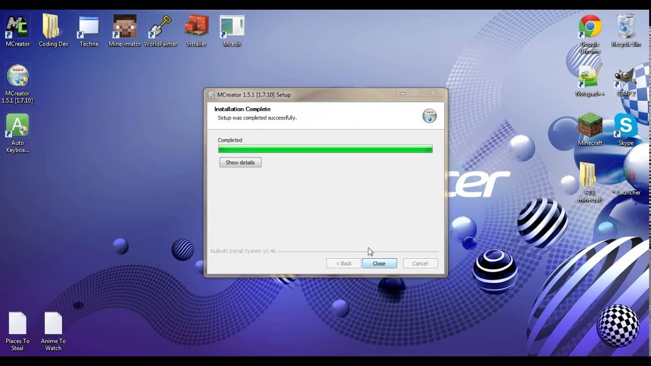Open the Auto Keyboard shortcut
The width and height of the screenshot is (651, 366).
pos(17,133)
